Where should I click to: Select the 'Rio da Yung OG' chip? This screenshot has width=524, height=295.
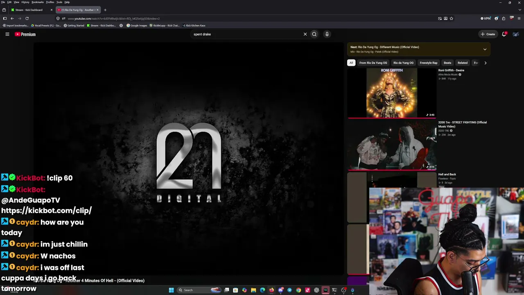pos(403,63)
